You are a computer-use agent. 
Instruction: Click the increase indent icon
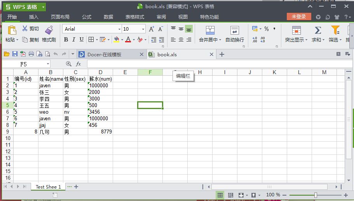click(162, 40)
